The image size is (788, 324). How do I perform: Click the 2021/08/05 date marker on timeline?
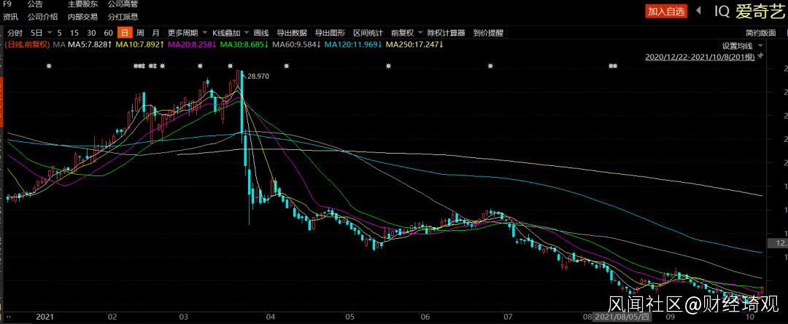click(622, 317)
